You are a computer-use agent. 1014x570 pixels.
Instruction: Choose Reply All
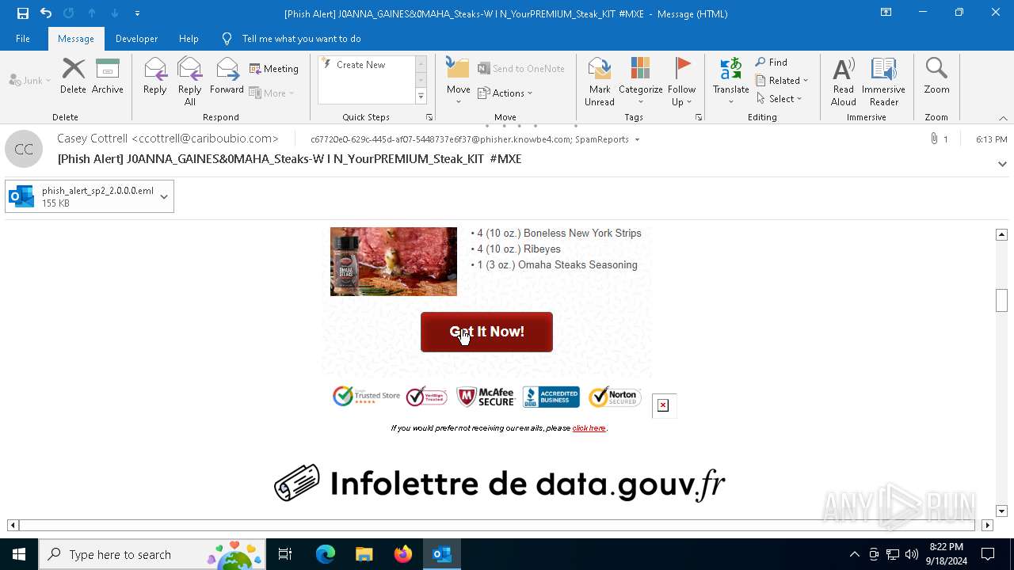tap(189, 82)
